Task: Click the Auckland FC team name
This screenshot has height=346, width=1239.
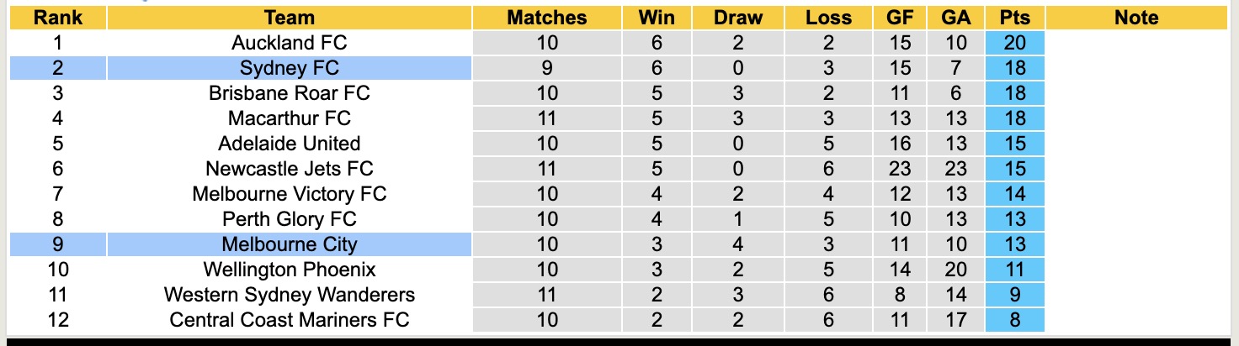Action: click(x=289, y=43)
